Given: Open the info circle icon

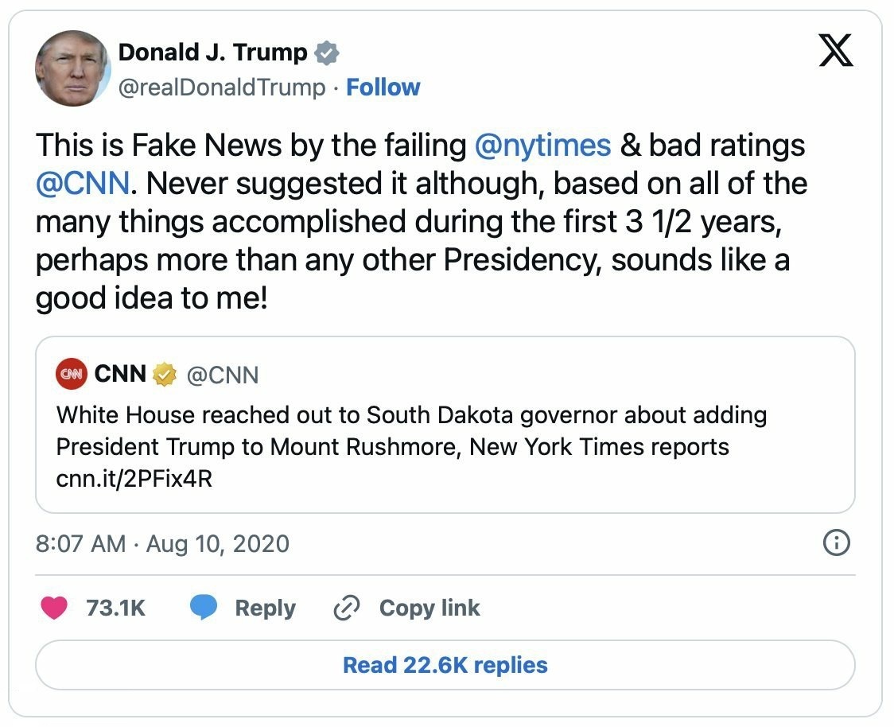Looking at the screenshot, I should (837, 542).
